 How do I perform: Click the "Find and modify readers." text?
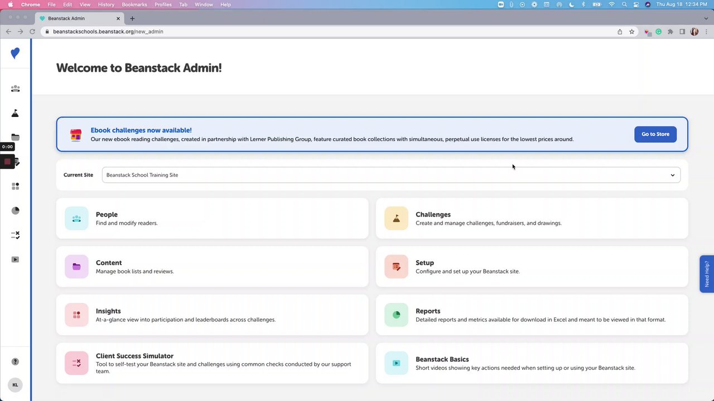point(127,223)
